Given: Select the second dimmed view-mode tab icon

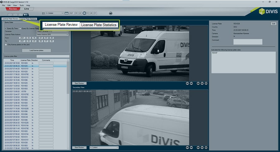Looking at the screenshot, I should (15, 15).
